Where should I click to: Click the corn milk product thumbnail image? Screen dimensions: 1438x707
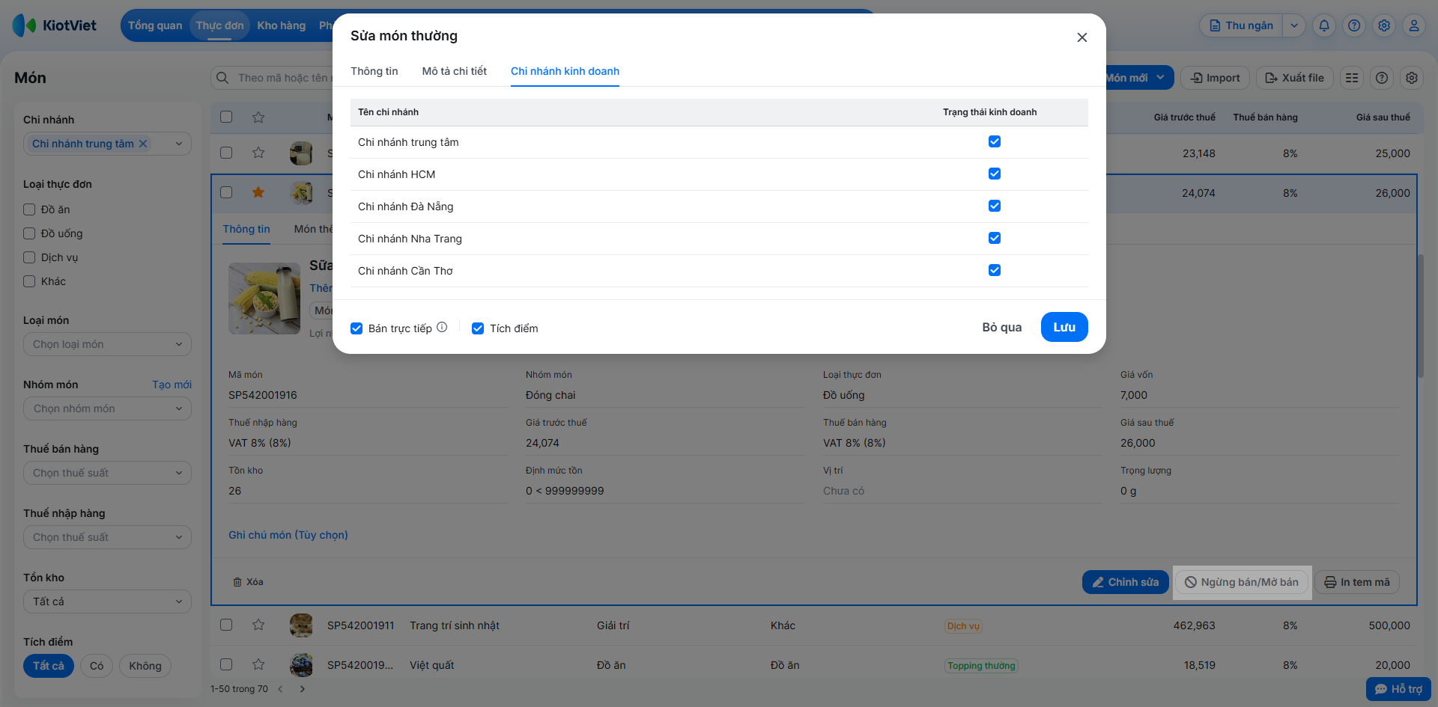click(264, 299)
